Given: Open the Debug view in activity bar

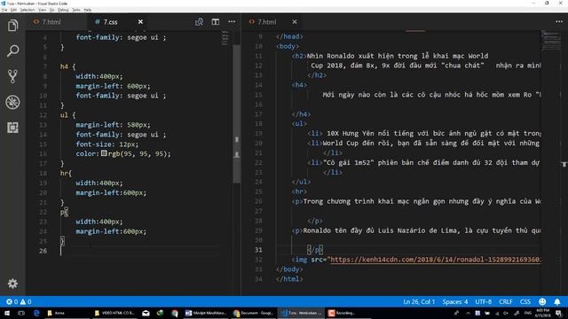Looking at the screenshot, I should tap(12, 102).
